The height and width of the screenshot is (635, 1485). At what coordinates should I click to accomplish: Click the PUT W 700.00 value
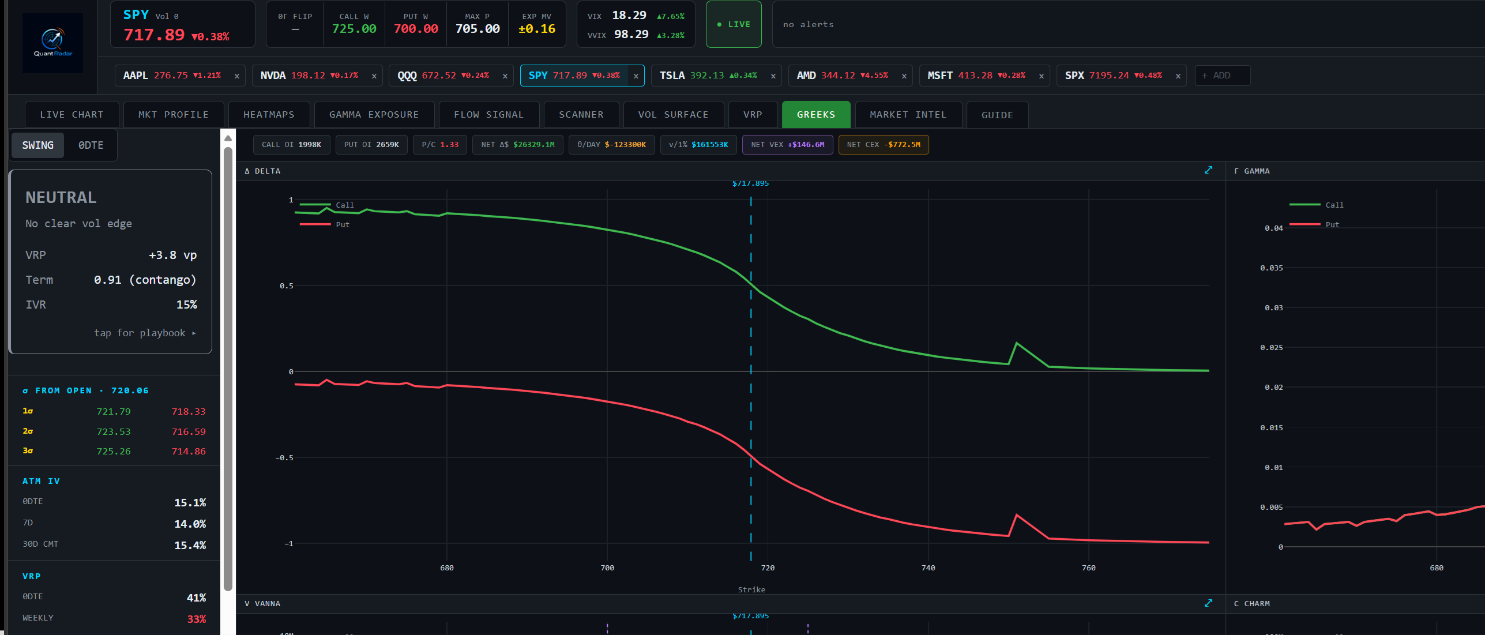click(416, 29)
